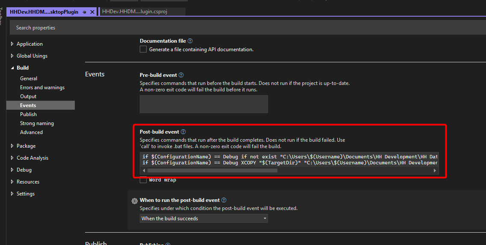Open help for Post-build event
Viewport: 486px width, 245px height.
pos(183,132)
